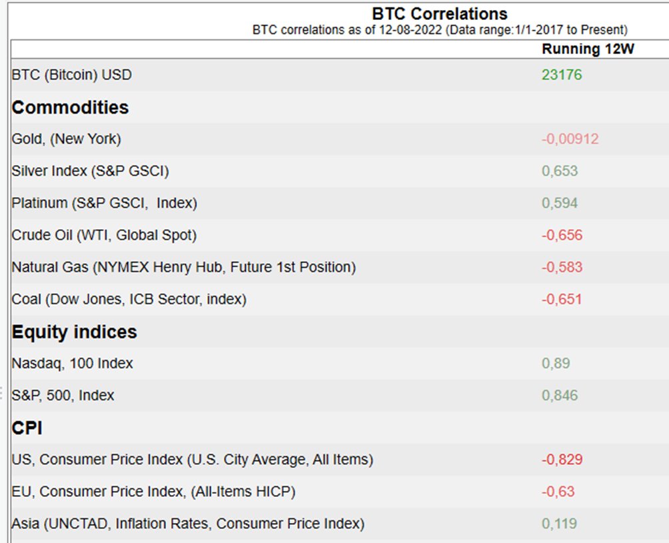669x543 pixels.
Task: Click the EU CPI value -0,63
Action: point(558,492)
